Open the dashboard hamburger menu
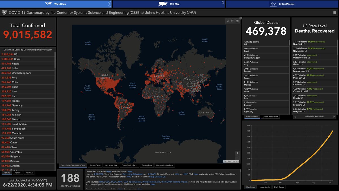The height and width of the screenshot is (191, 339). (335, 12)
